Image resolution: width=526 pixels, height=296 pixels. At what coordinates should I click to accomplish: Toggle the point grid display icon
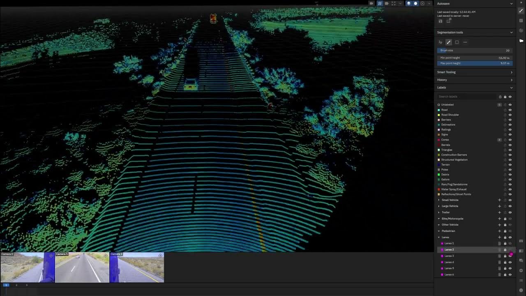[380, 3]
